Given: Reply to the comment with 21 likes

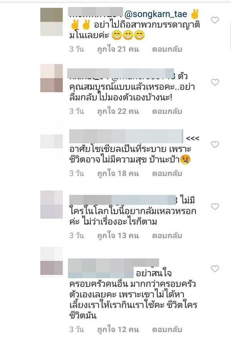Looking at the screenshot, I should (x=167, y=49).
